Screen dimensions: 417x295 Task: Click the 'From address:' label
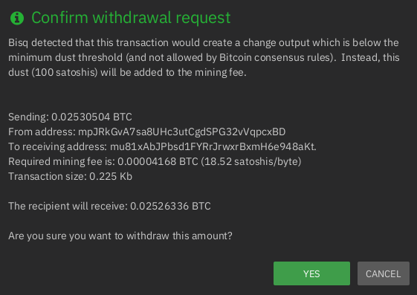pyautogui.click(x=42, y=132)
